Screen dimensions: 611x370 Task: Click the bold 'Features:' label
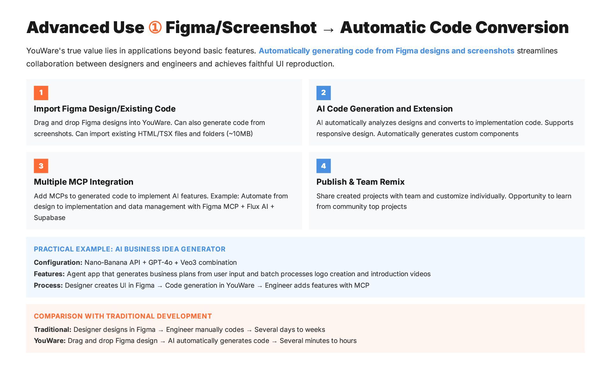tap(49, 274)
